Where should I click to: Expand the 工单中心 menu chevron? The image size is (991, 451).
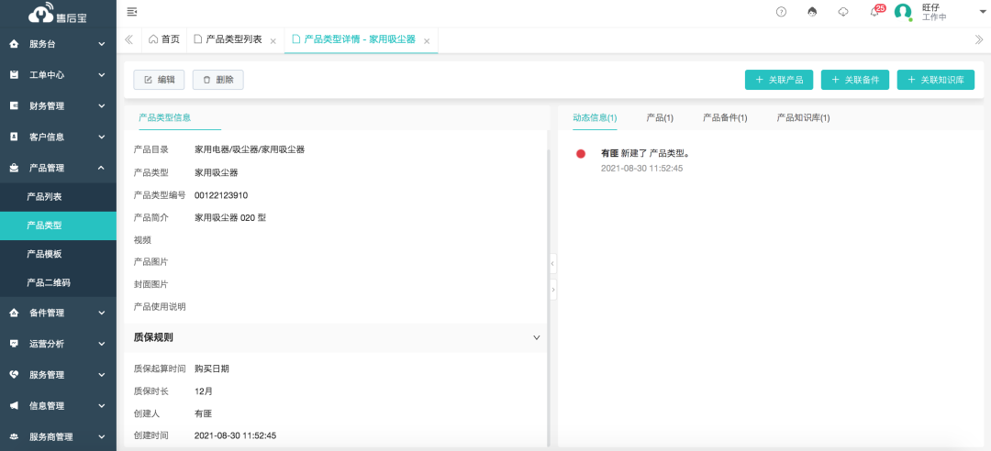click(x=101, y=74)
